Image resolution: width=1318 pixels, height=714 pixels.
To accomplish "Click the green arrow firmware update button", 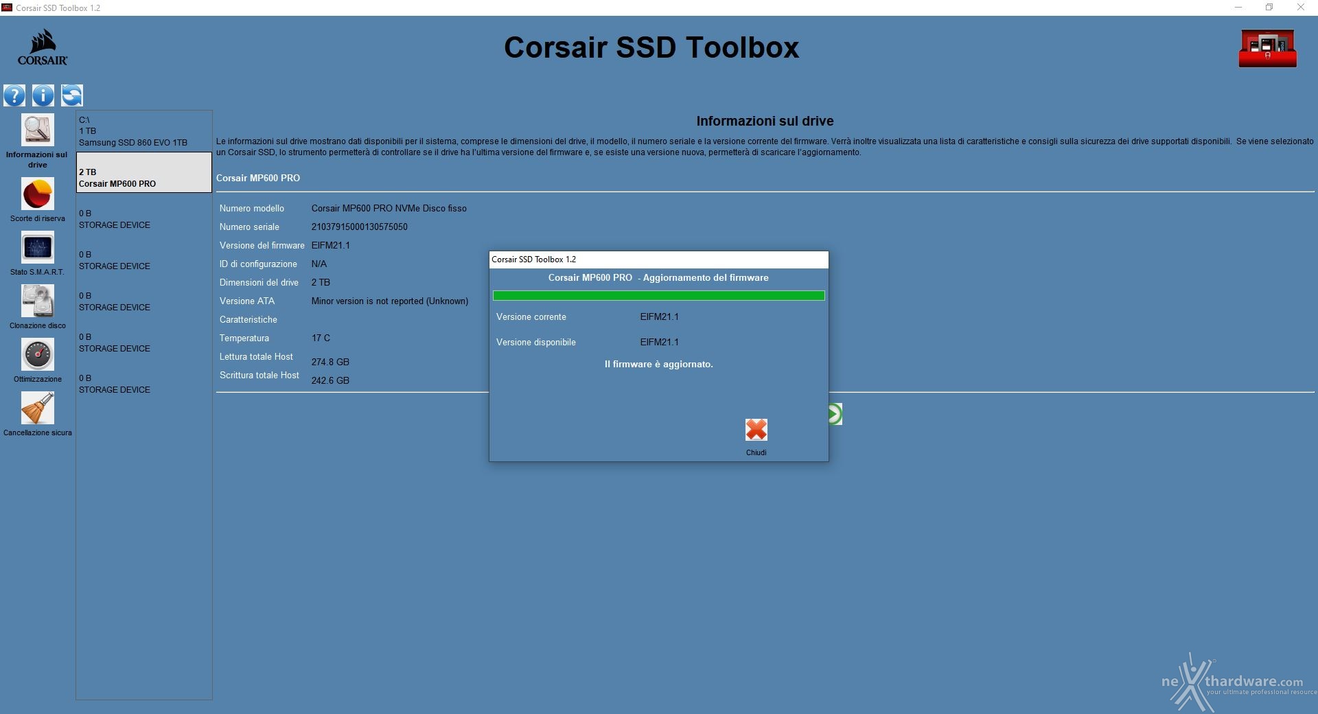I will 834,414.
